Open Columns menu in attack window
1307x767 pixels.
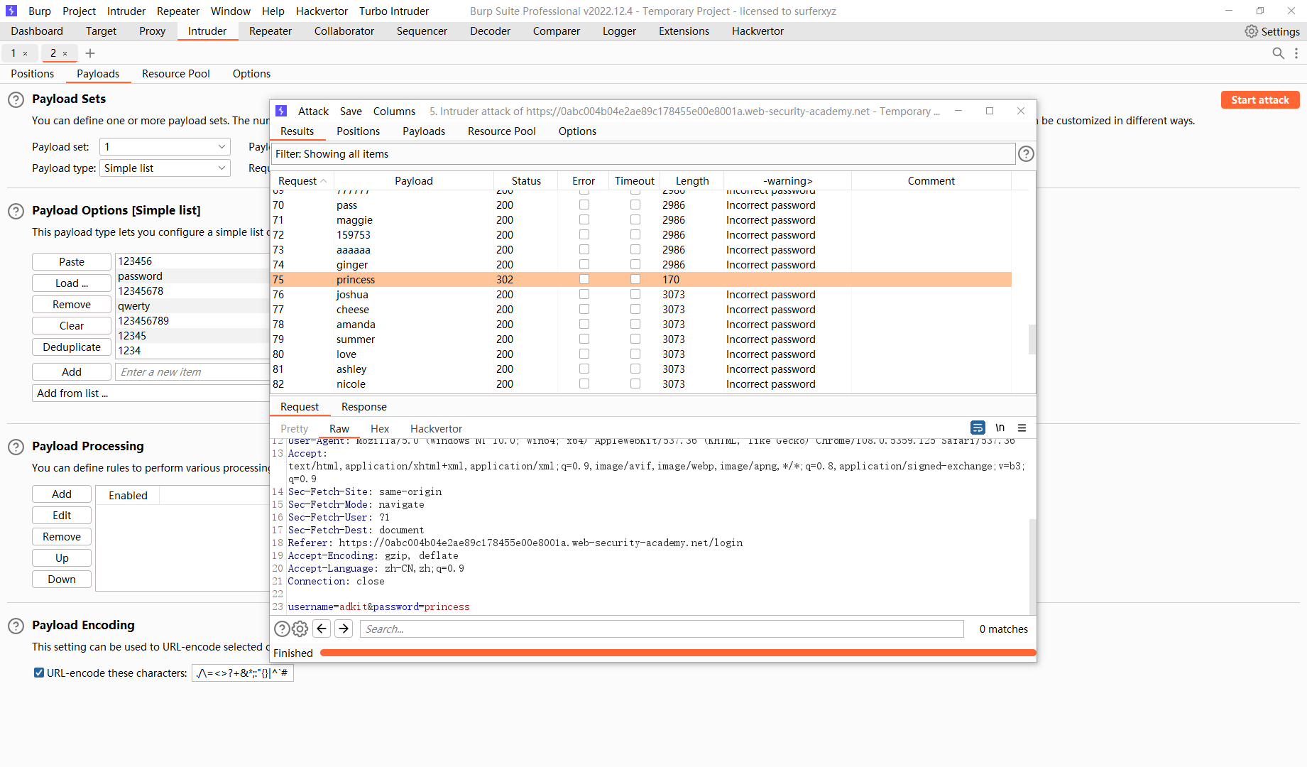(x=394, y=111)
